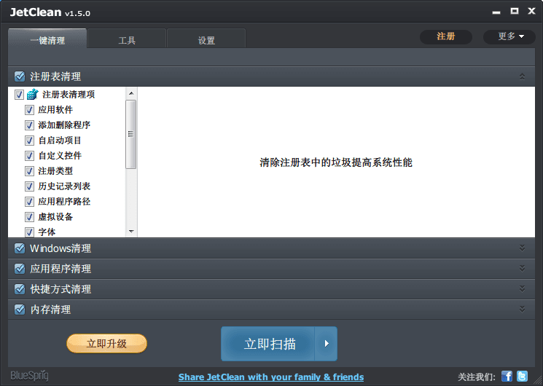Toggle the Windows清理 section checkbox
Viewport: 543px width, 386px height.
tap(20, 248)
